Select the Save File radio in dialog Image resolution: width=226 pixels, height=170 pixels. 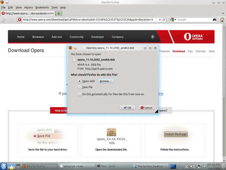[x=79, y=87]
